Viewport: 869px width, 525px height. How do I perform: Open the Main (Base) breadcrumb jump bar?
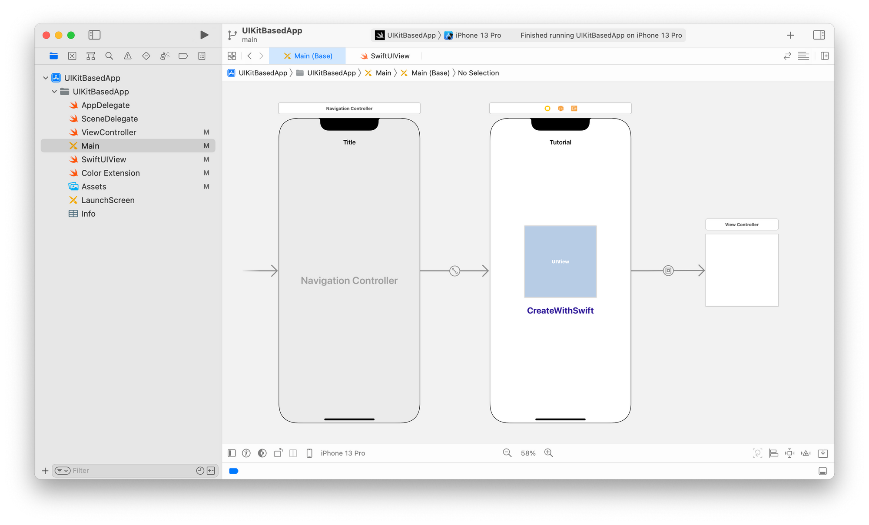tap(430, 73)
